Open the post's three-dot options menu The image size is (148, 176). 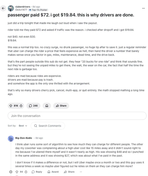(x=143, y=8)
